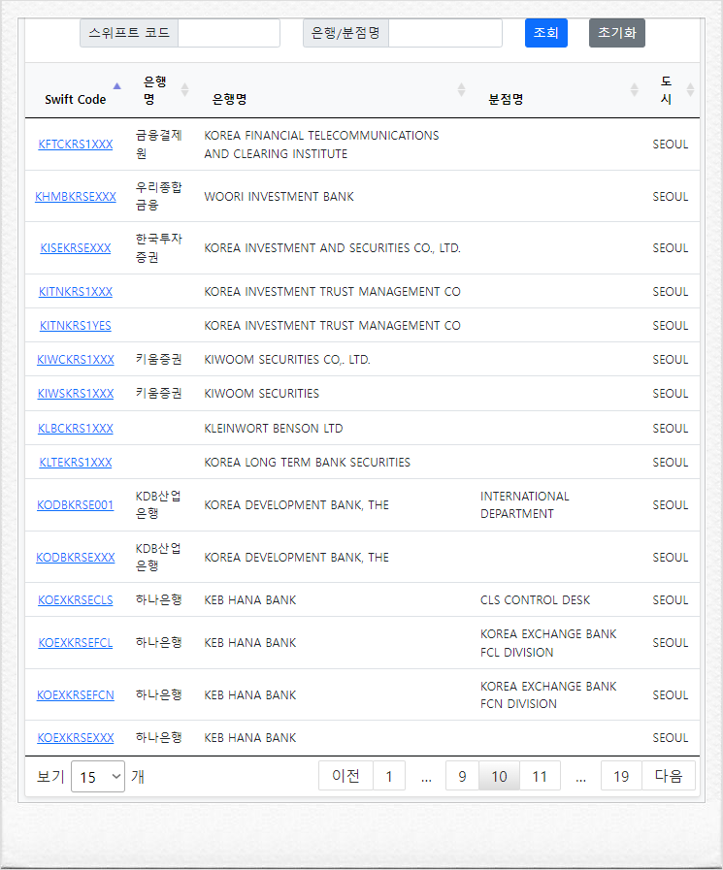Open KOEXKRSEFCL swift code link

(76, 642)
